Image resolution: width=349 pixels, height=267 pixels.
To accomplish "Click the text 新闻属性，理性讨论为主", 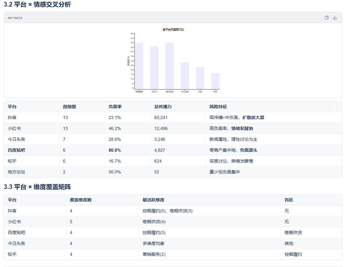I will [x=233, y=140].
